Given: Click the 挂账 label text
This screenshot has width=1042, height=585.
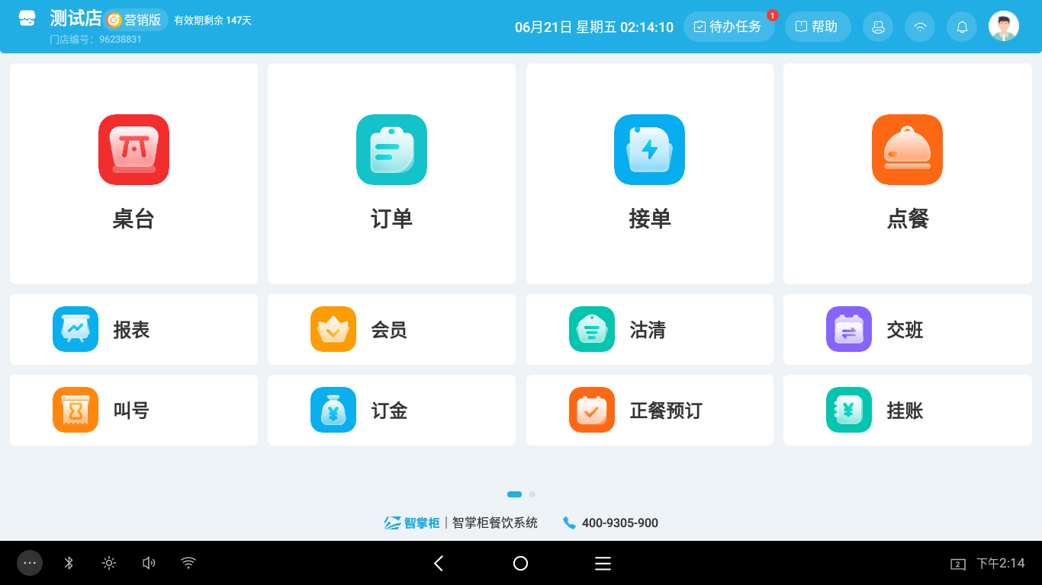Looking at the screenshot, I should [905, 411].
